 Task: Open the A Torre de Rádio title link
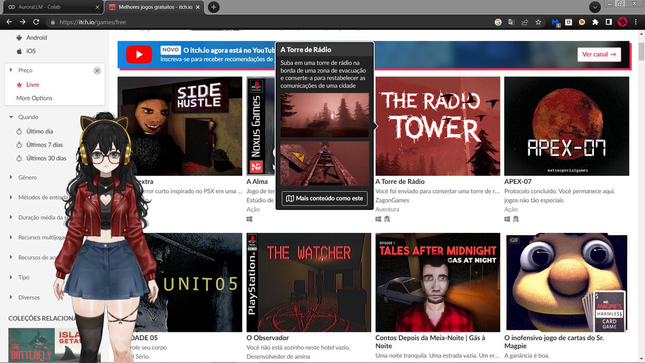tap(400, 182)
